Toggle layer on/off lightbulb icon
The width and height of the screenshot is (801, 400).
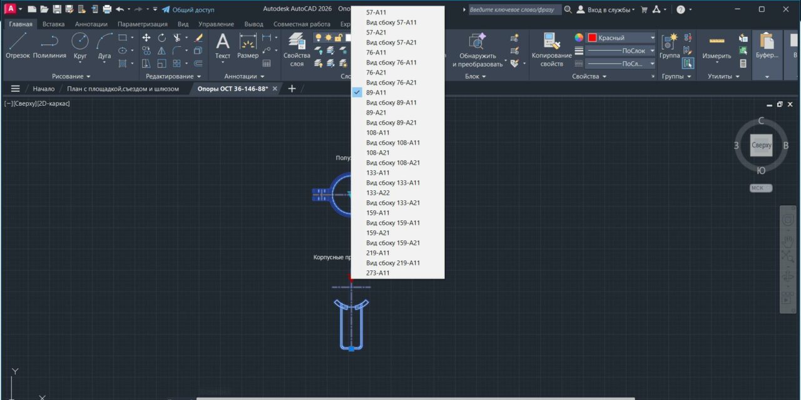pyautogui.click(x=319, y=38)
